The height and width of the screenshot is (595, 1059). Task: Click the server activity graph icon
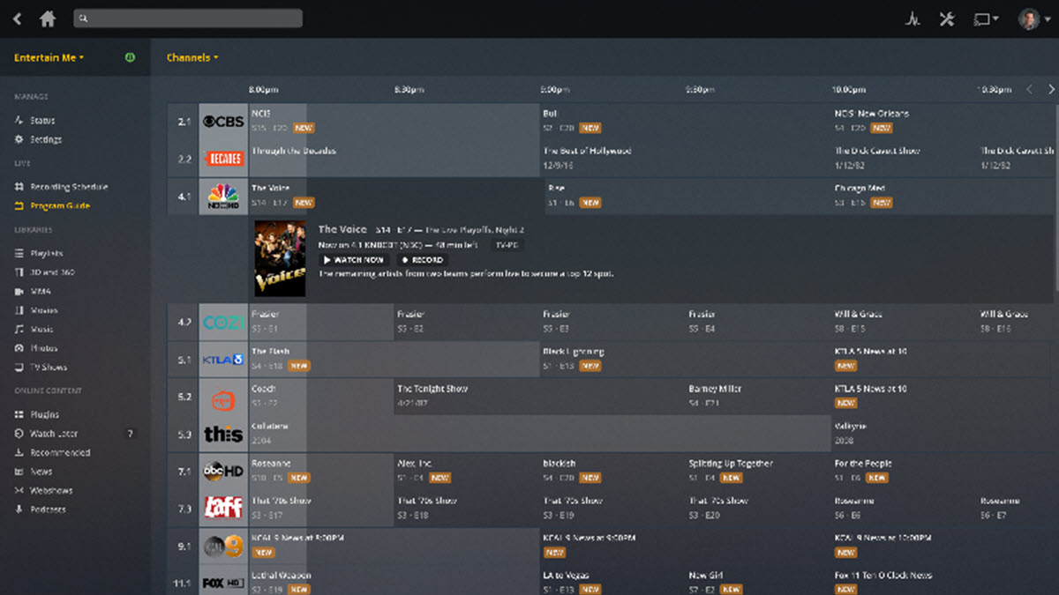[x=913, y=18]
